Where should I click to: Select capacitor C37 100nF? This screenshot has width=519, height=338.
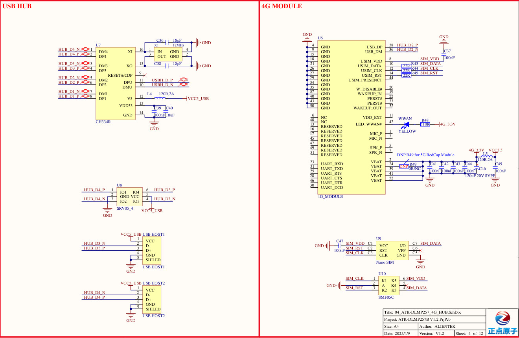(444, 54)
